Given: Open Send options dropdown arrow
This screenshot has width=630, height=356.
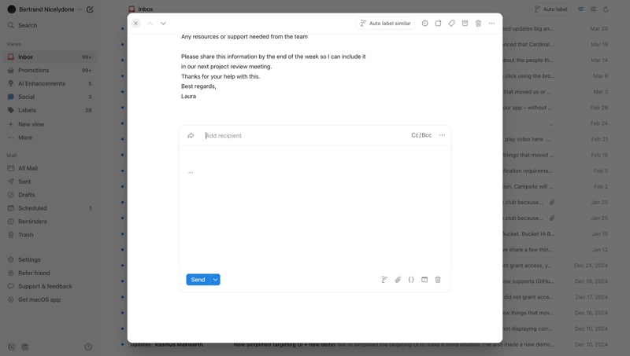Looking at the screenshot, I should pos(215,280).
